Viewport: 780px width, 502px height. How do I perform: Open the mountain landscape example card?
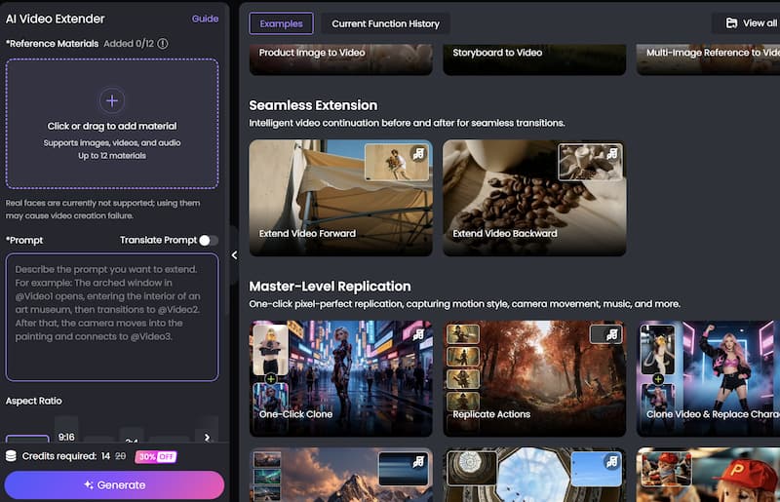click(340, 475)
